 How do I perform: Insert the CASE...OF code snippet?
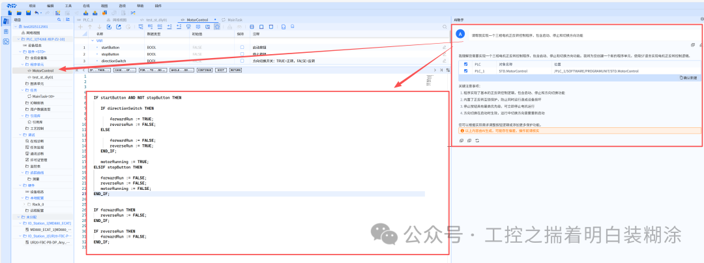coord(123,70)
